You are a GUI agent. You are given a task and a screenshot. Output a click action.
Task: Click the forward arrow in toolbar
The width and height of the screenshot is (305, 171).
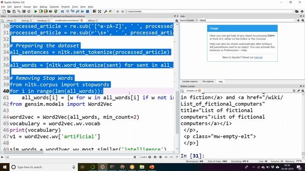click(x=122, y=11)
